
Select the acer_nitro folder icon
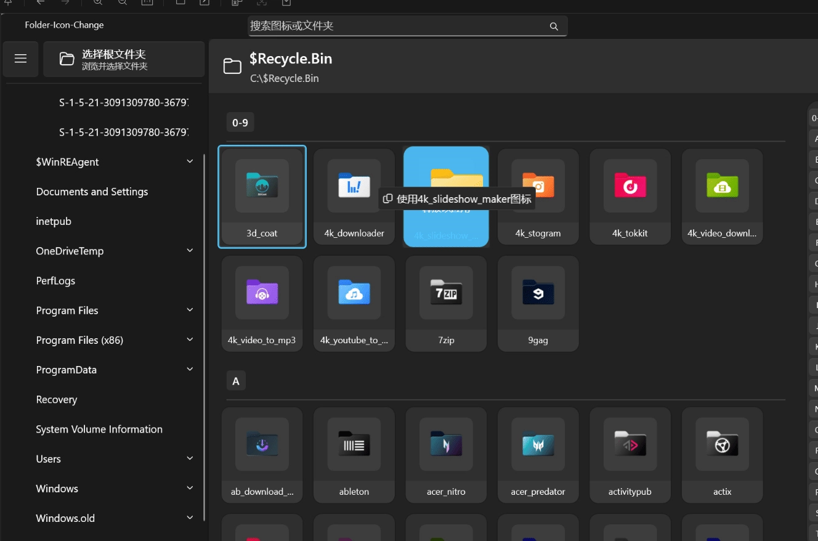coord(446,455)
